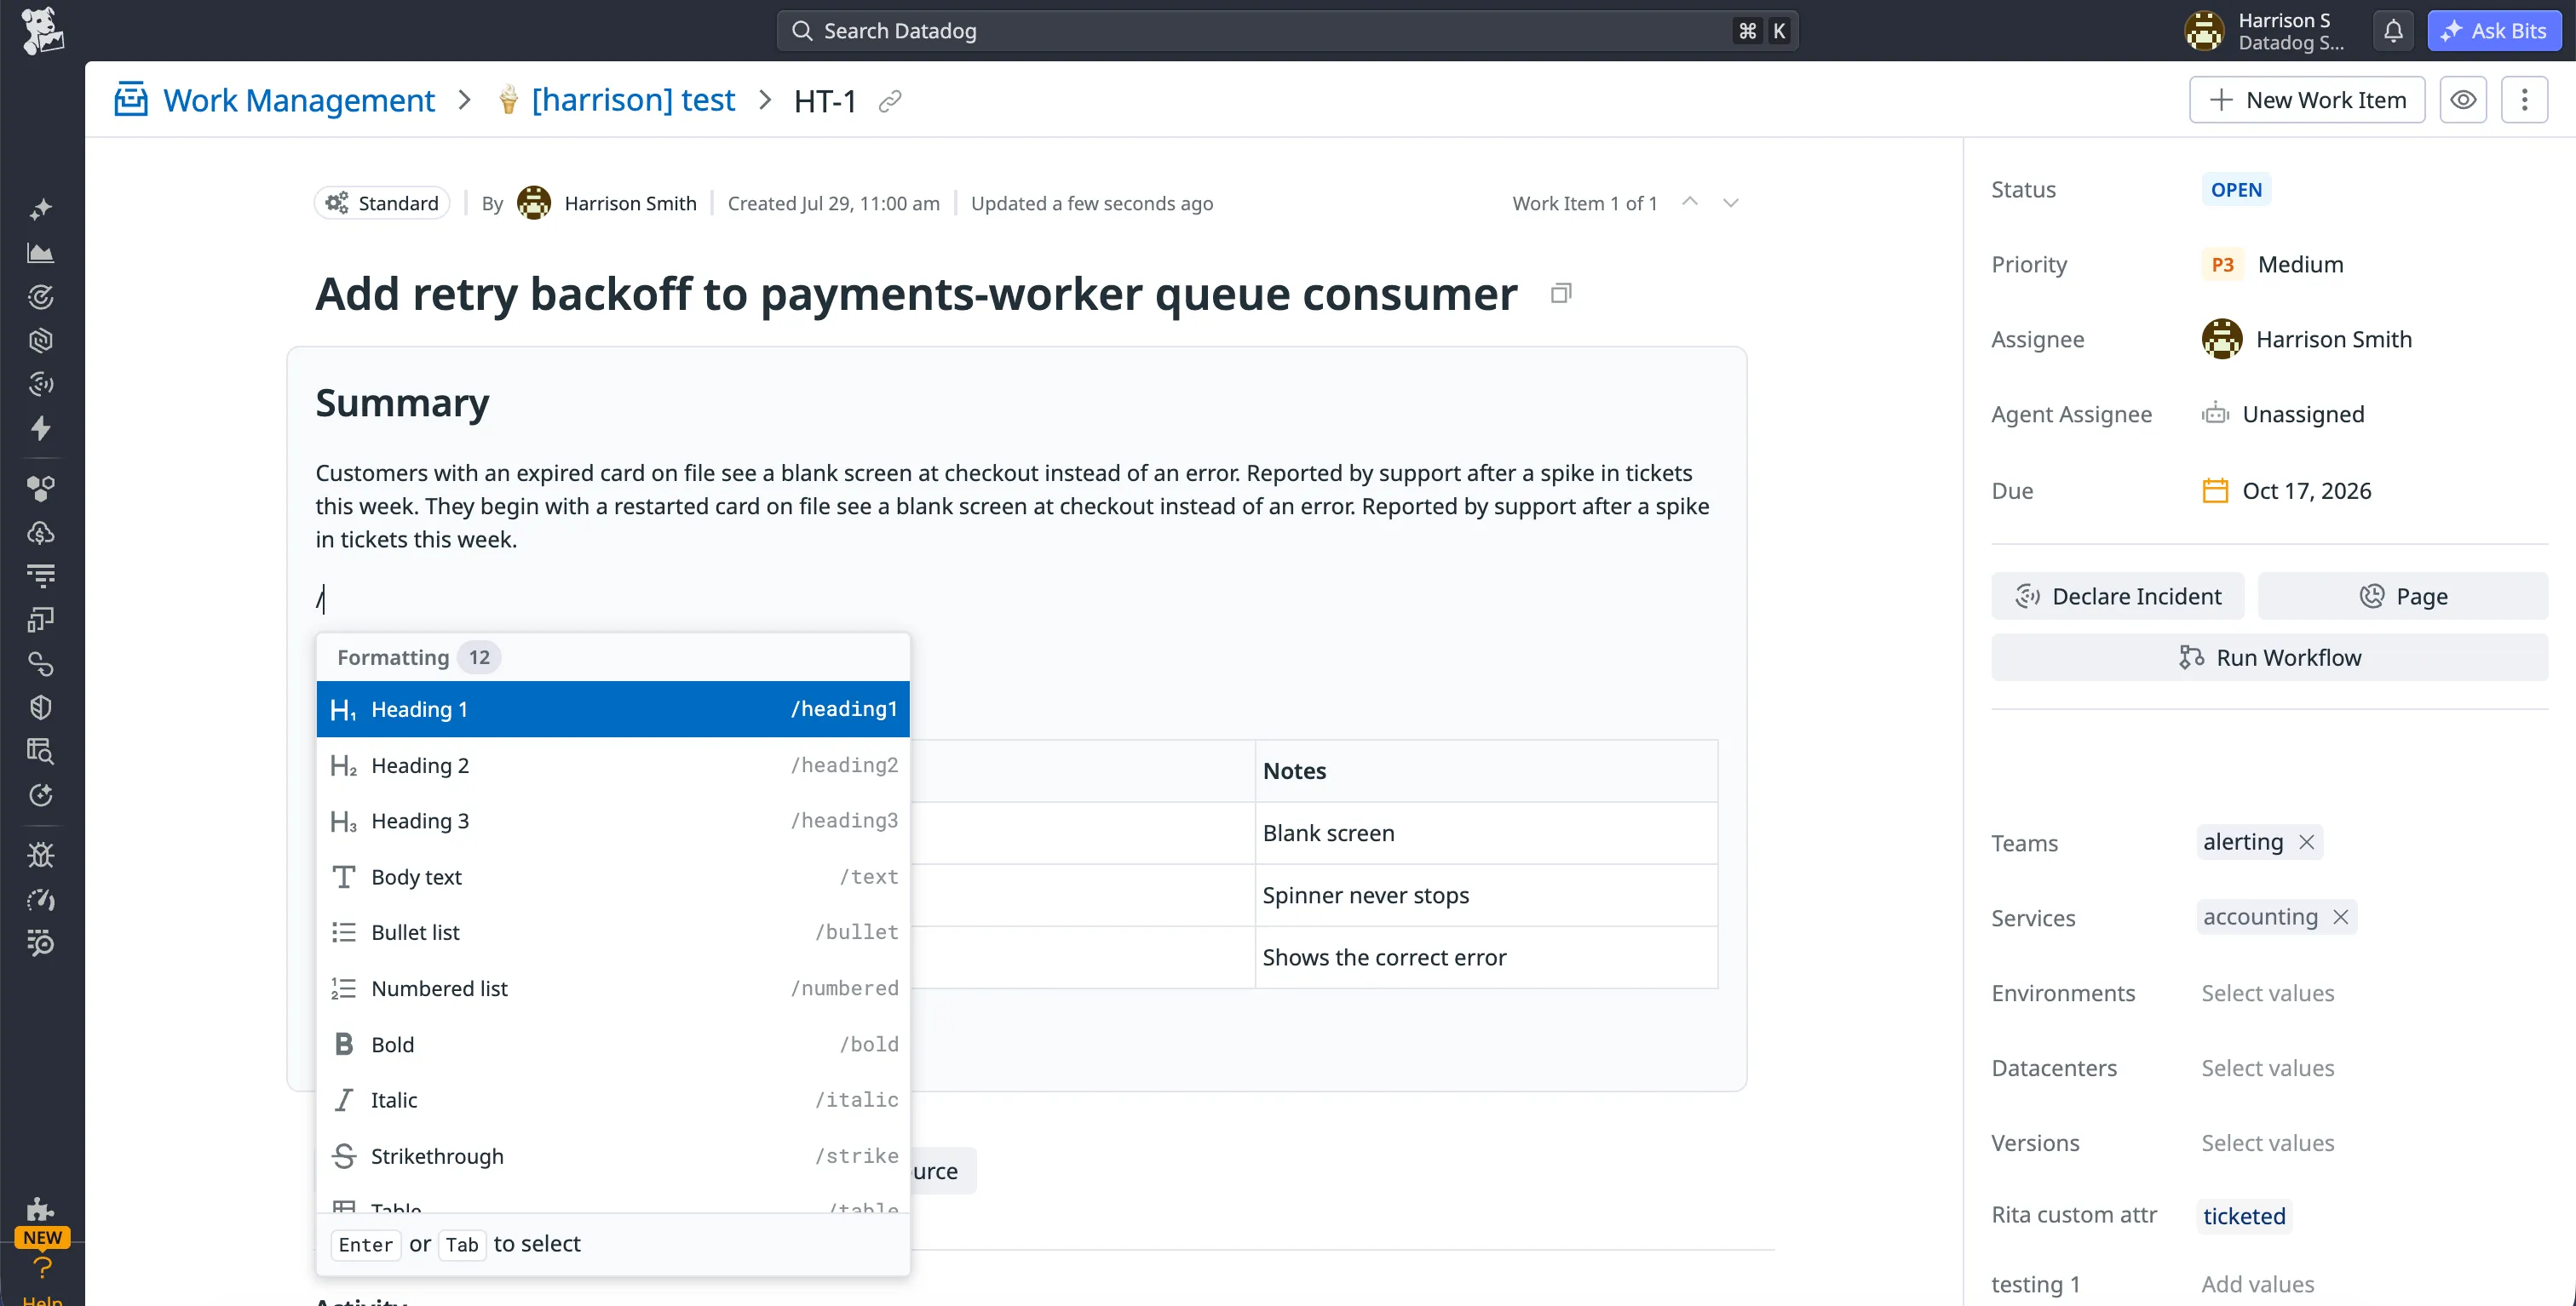Viewport: 2576px width, 1306px height.
Task: Click the New Work Item button
Action: click(x=2307, y=100)
